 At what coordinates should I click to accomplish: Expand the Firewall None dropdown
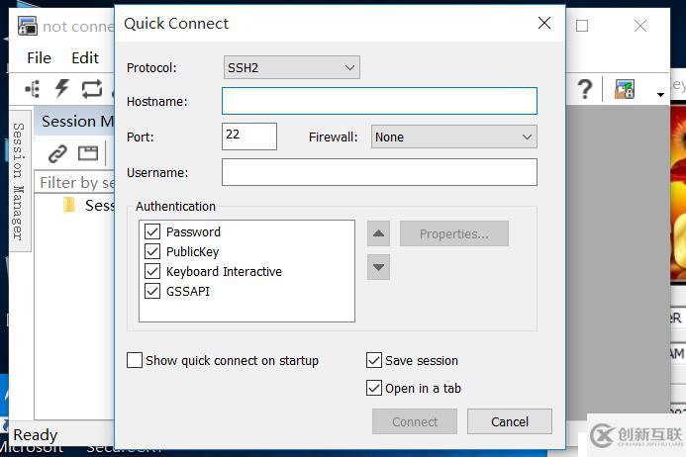coord(454,137)
